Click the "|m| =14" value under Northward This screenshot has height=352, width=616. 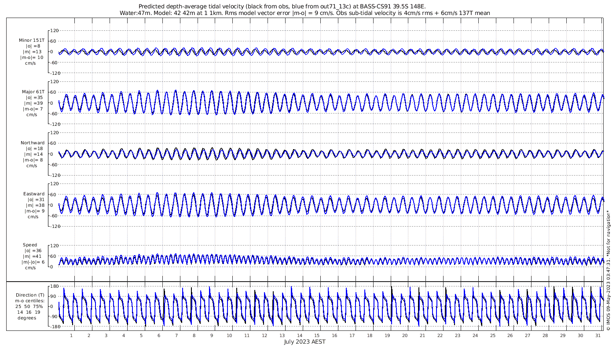tap(34, 154)
